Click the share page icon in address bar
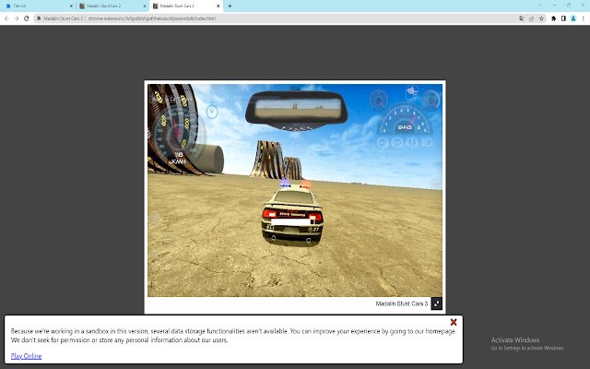Image resolution: width=590 pixels, height=369 pixels. [x=531, y=18]
